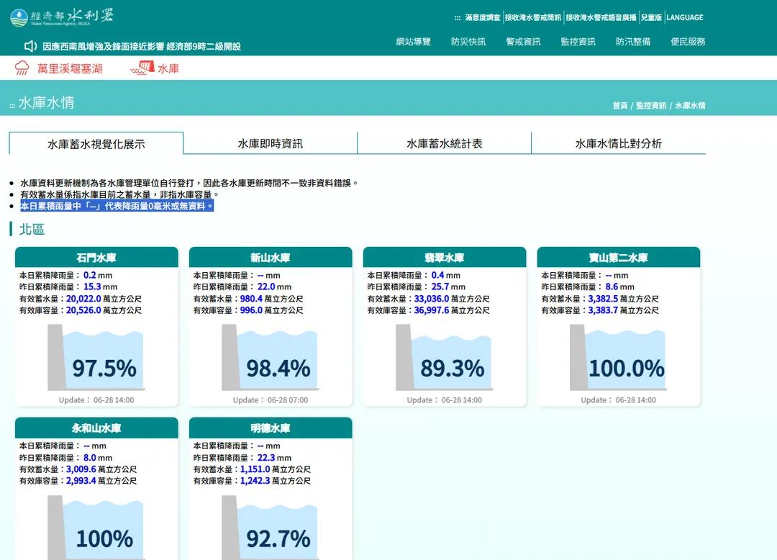777x560 pixels.
Task: Click the note about 有效蓄水量係指
Action: coord(119,194)
